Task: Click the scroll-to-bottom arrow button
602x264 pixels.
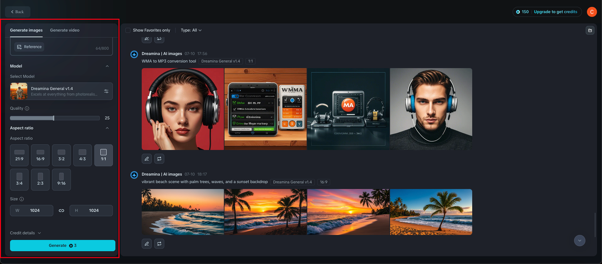Action: coord(579,240)
